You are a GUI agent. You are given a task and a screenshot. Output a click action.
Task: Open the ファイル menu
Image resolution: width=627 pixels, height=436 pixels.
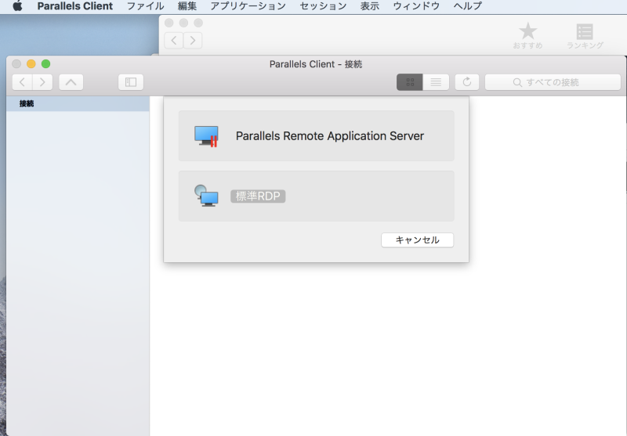(x=145, y=6)
